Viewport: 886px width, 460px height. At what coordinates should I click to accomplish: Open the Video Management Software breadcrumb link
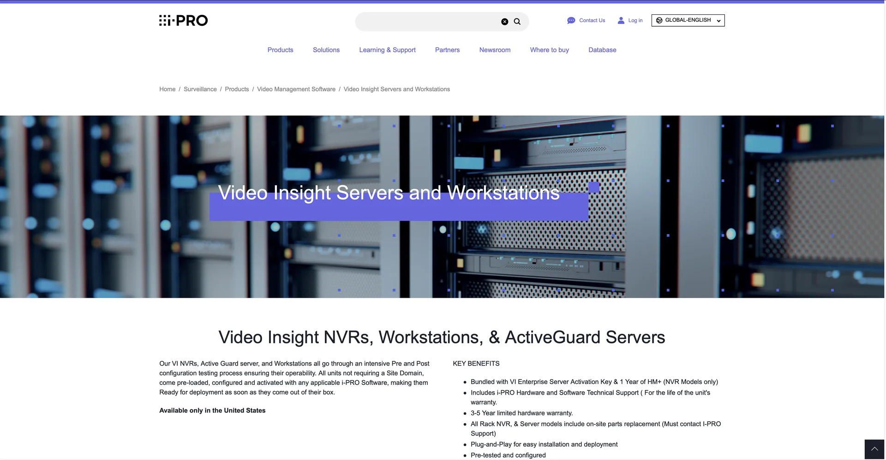coord(296,89)
